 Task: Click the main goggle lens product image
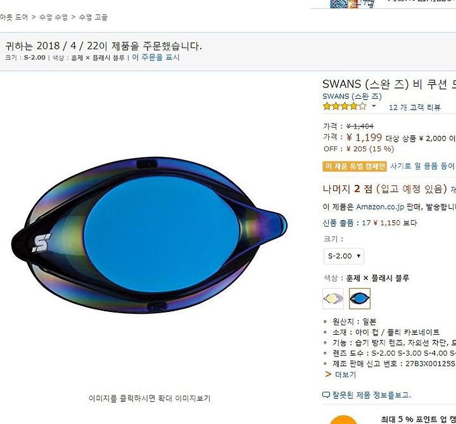click(x=149, y=235)
